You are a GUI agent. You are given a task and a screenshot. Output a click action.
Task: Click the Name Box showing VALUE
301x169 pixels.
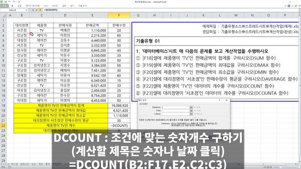pyautogui.click(x=13, y=10)
